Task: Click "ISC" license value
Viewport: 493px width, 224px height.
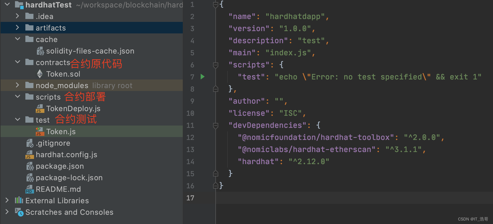Action: pyautogui.click(x=290, y=113)
